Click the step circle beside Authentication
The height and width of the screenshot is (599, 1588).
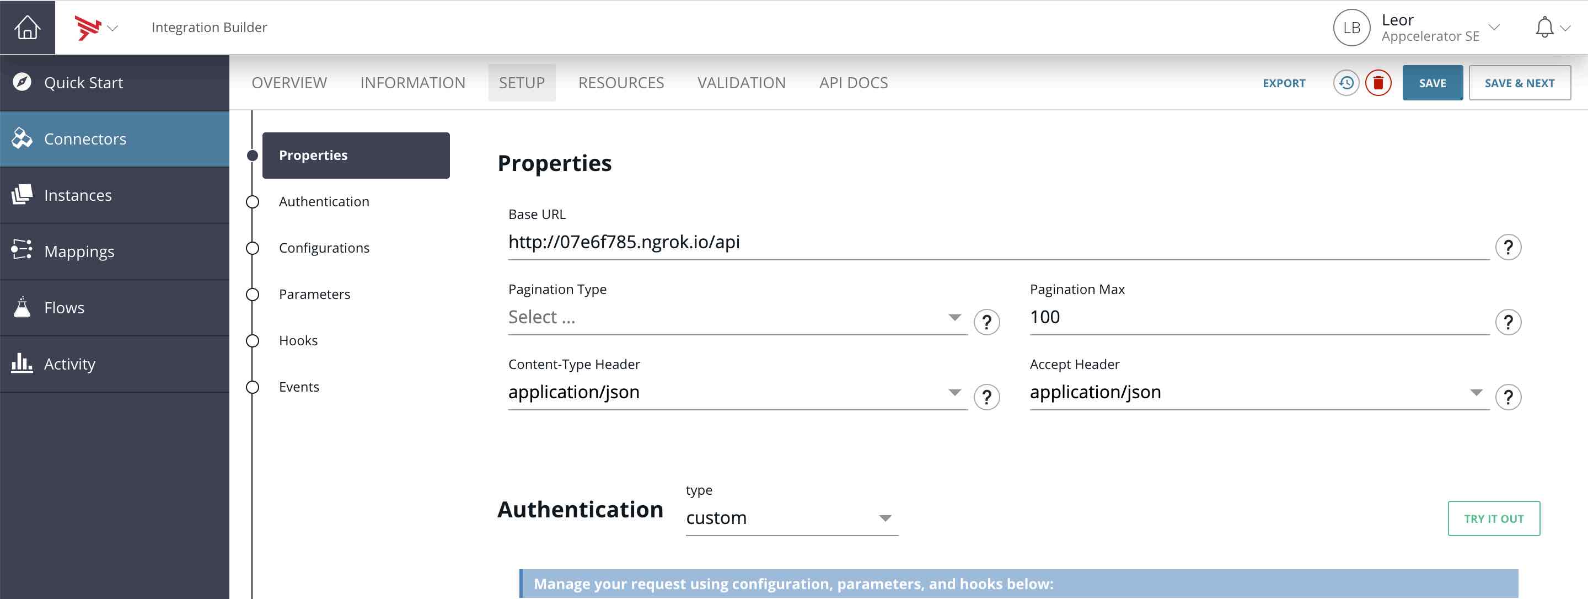252,202
